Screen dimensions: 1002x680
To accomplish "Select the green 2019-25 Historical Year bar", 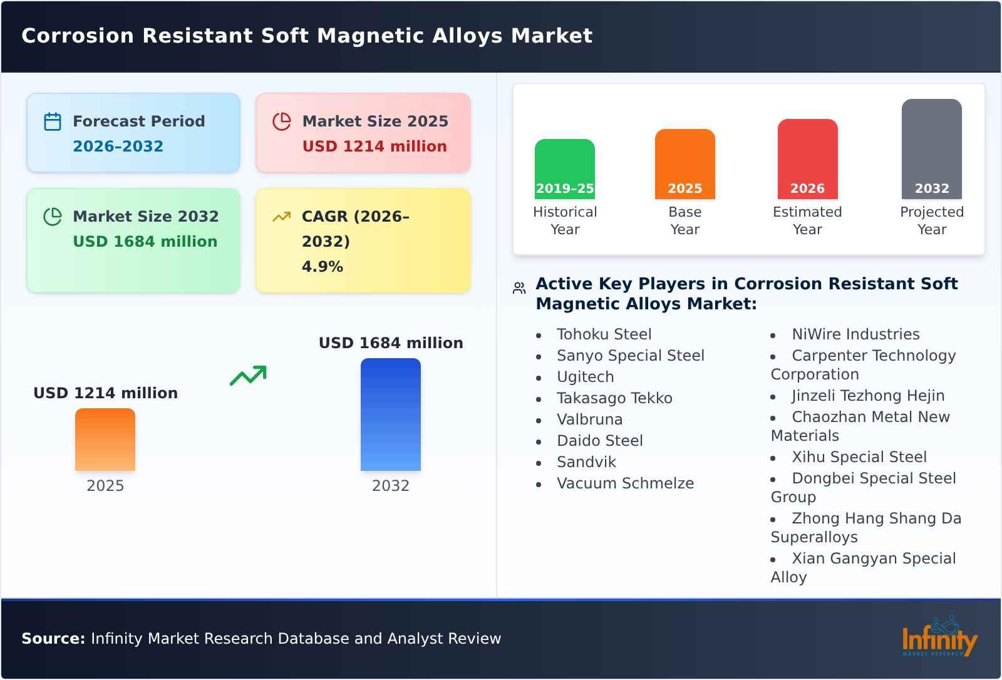I will tap(564, 169).
